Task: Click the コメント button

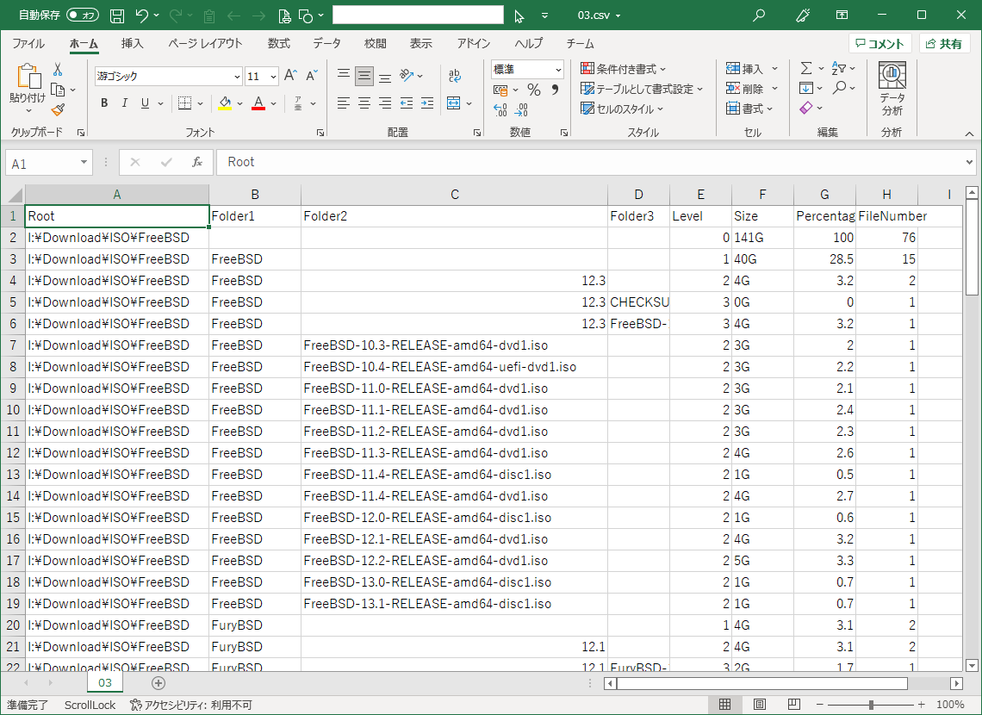Action: point(879,43)
